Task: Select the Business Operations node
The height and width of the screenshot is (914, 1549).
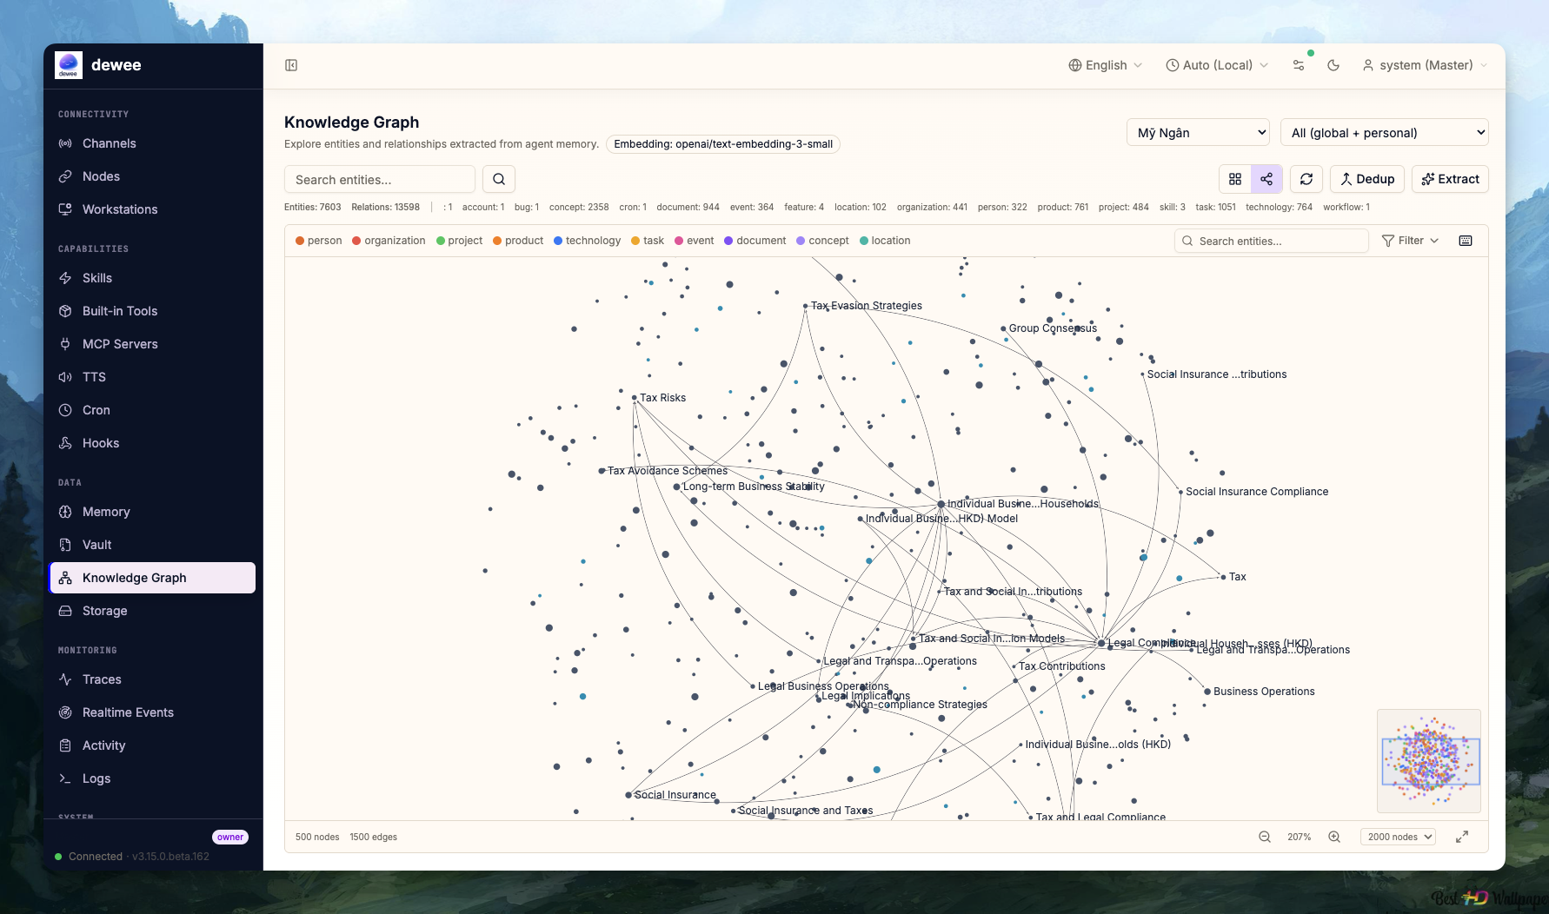Action: coord(1207,692)
